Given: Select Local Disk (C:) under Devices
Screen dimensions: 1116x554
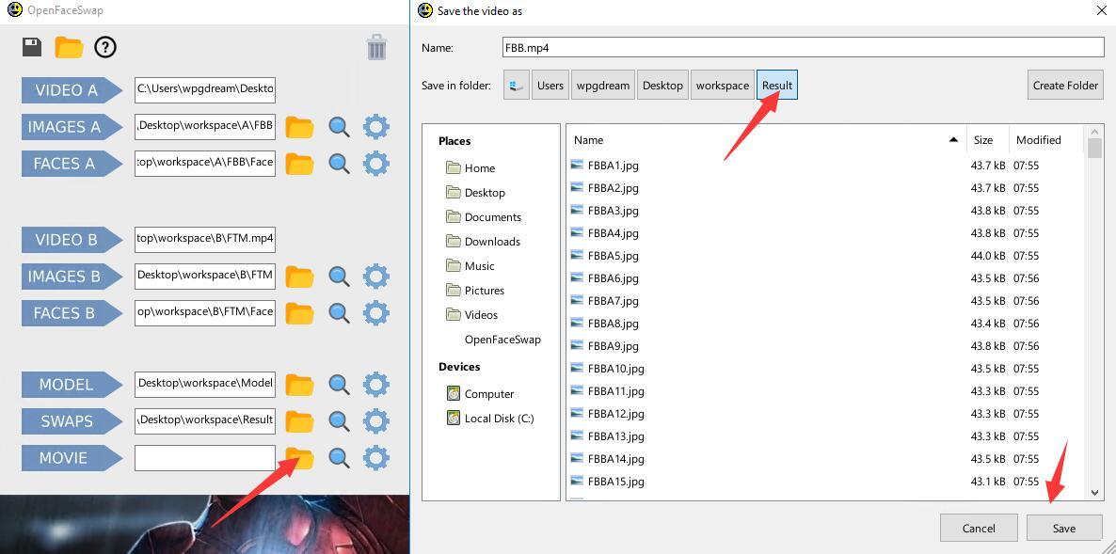Looking at the screenshot, I should coord(491,419).
